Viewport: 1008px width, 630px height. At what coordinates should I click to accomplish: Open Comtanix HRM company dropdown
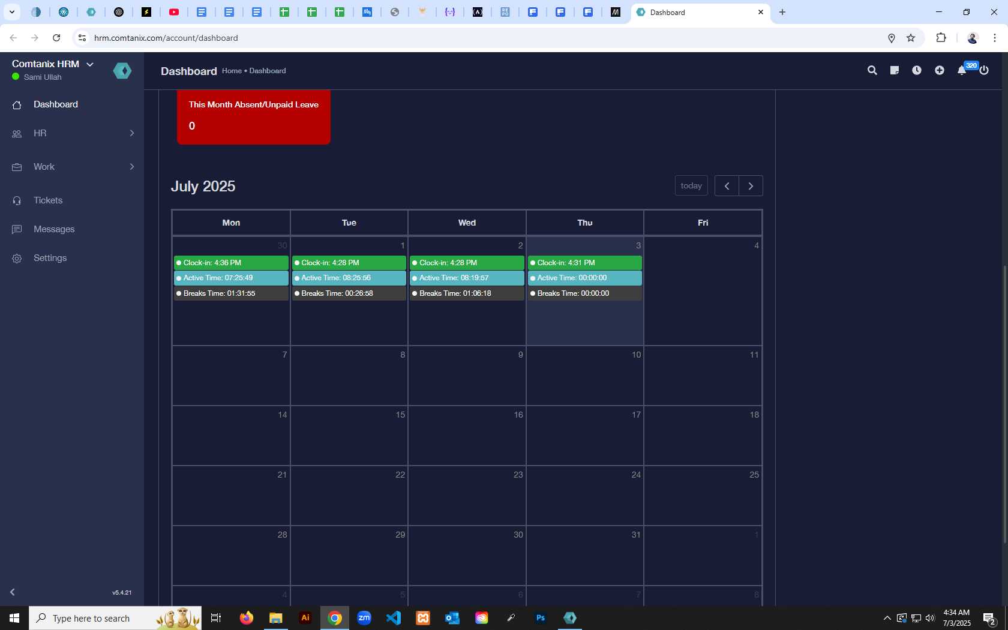[x=53, y=64]
